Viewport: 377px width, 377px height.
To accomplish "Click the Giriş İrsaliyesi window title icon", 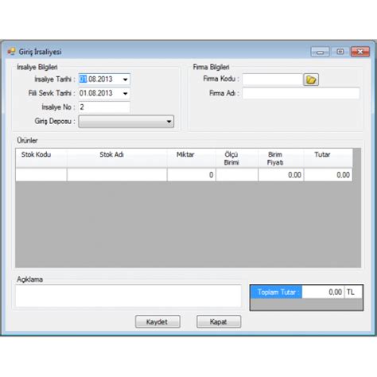I will pos(11,52).
